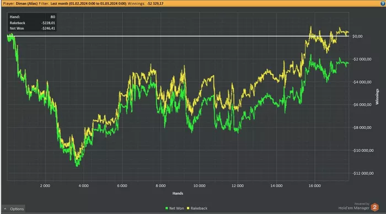Click the Hold'em Manager 2 logo icon

374,207
